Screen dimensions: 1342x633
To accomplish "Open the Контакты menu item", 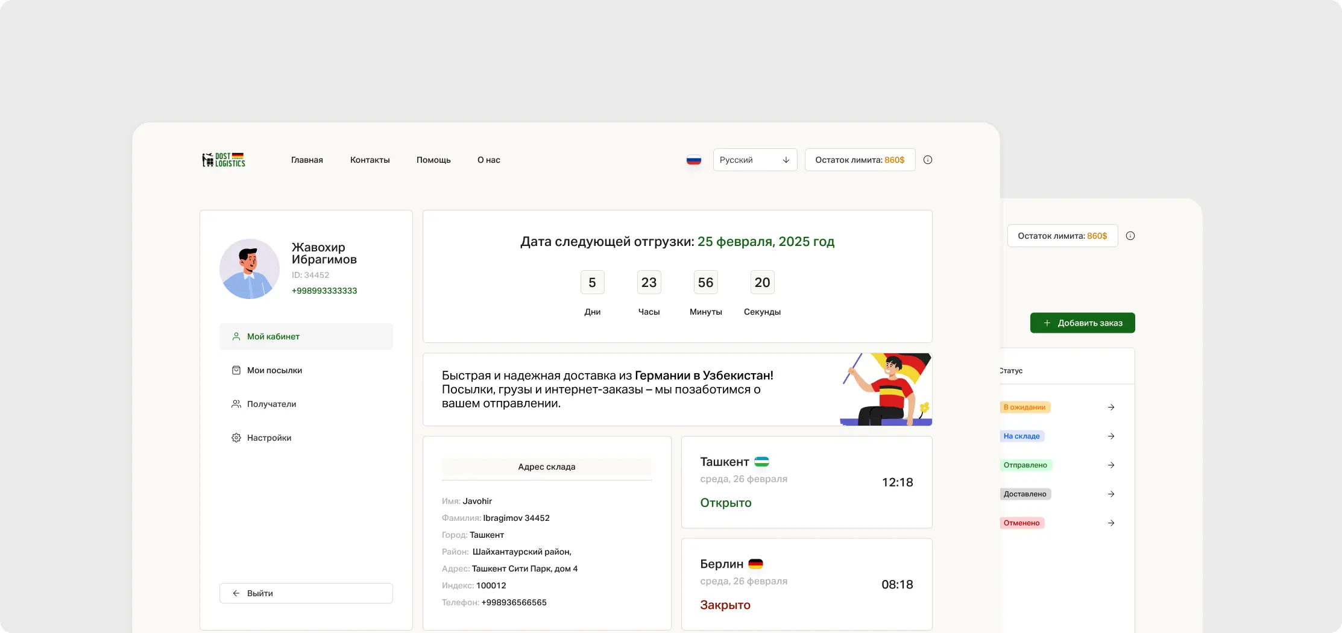I will pyautogui.click(x=370, y=160).
